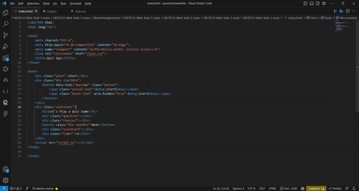Open the Run and Debug view
The width and height of the screenshot is (359, 191).
coord(5,46)
